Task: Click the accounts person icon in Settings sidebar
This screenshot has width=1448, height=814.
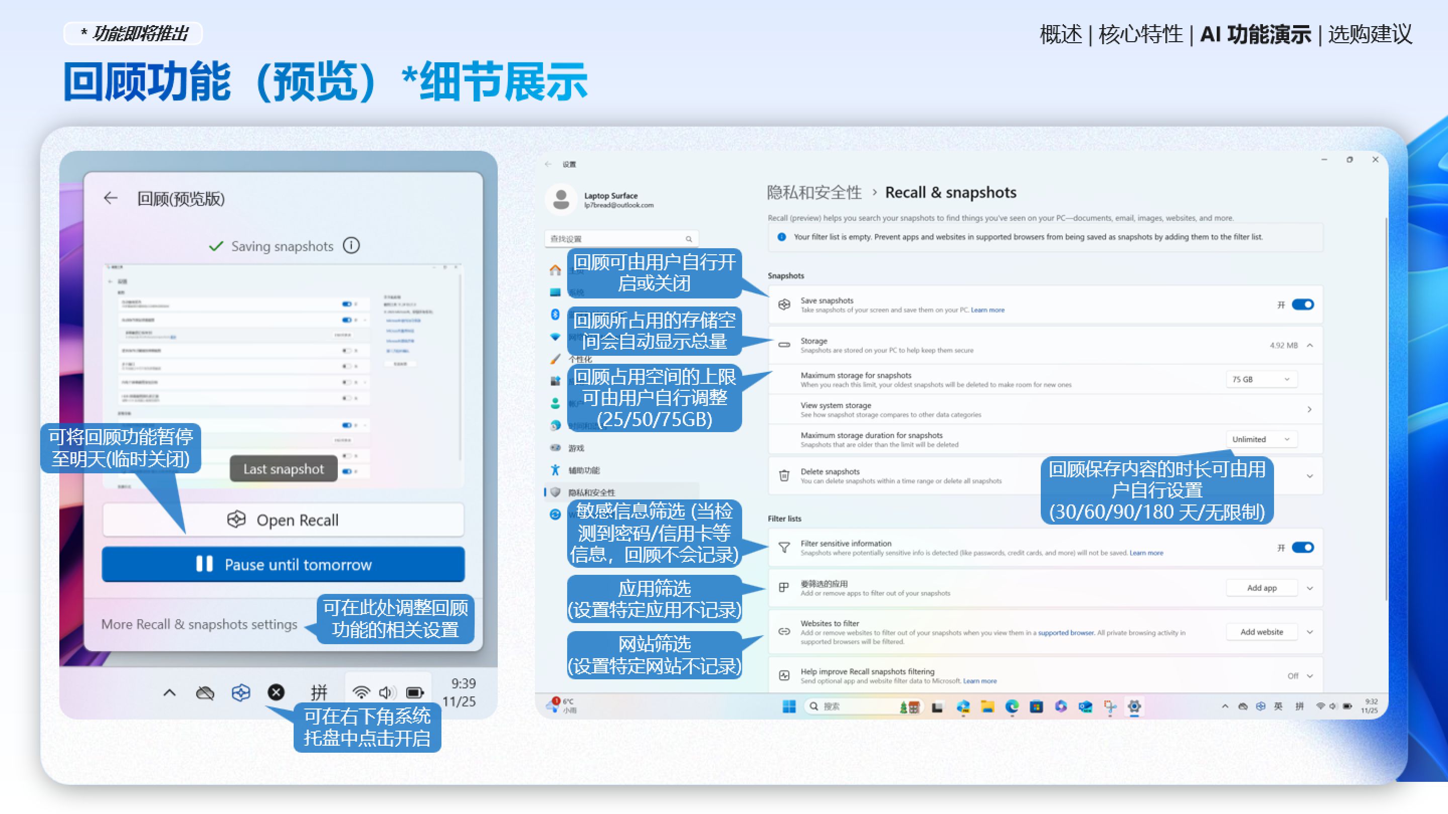Action: (x=556, y=403)
